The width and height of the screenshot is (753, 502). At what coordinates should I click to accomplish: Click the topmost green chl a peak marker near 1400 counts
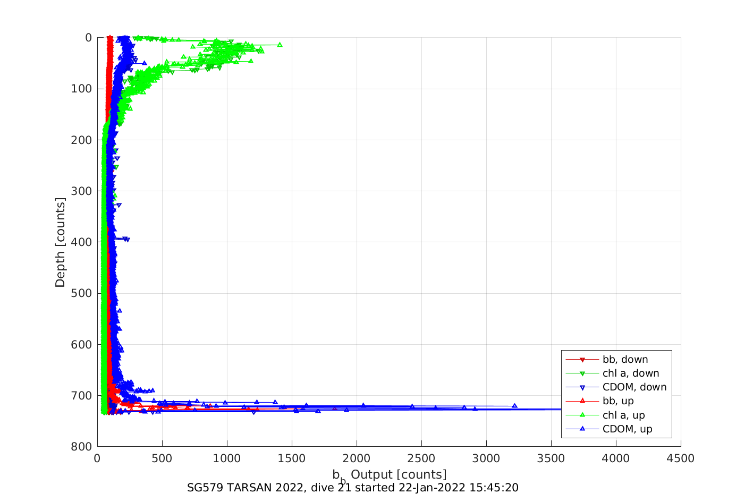coord(280,45)
